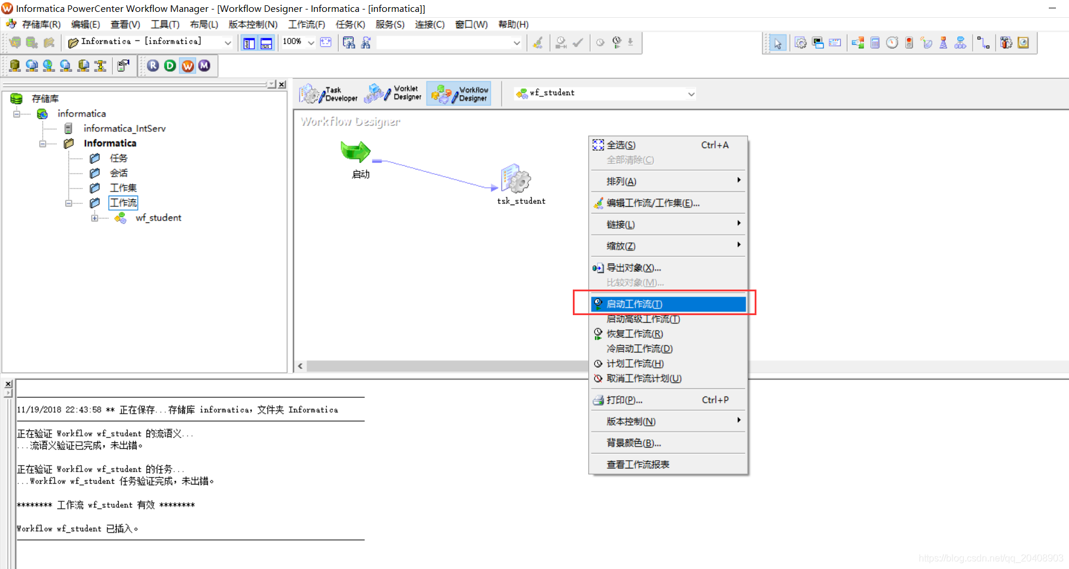Click the relational connection database icon
Image resolution: width=1069 pixels, height=569 pixels.
pos(15,65)
